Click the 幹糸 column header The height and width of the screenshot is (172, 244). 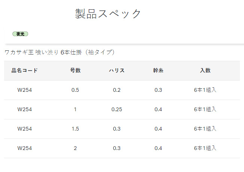[x=158, y=71]
